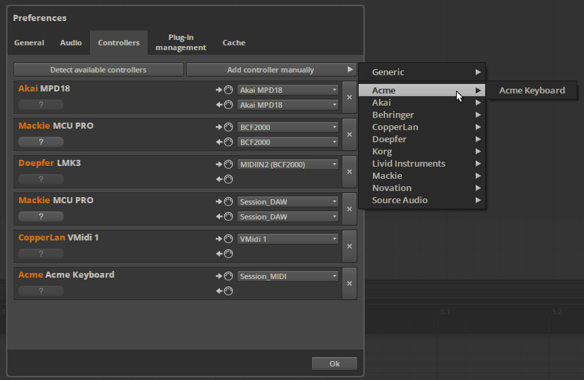Expand the Doepfer vendor submenu
584x380 pixels.
pyautogui.click(x=422, y=139)
